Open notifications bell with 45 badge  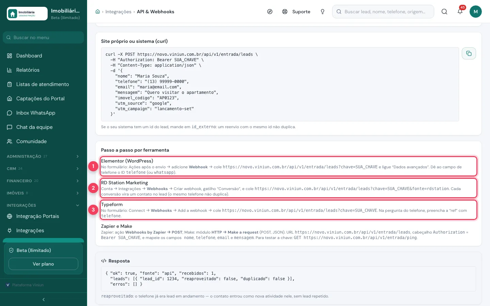point(460,11)
